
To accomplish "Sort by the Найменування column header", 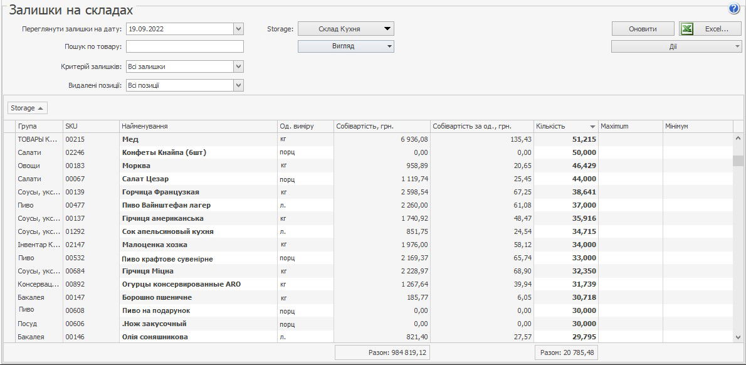I will coord(198,126).
